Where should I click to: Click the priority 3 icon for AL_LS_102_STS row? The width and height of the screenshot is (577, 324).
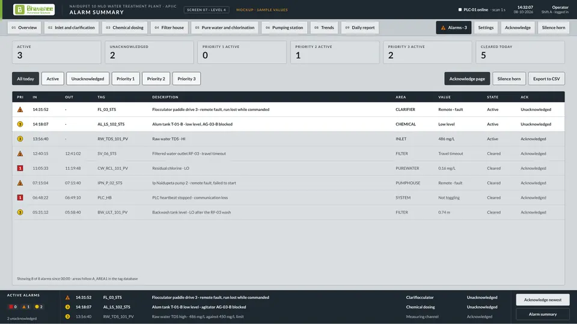[x=20, y=124]
